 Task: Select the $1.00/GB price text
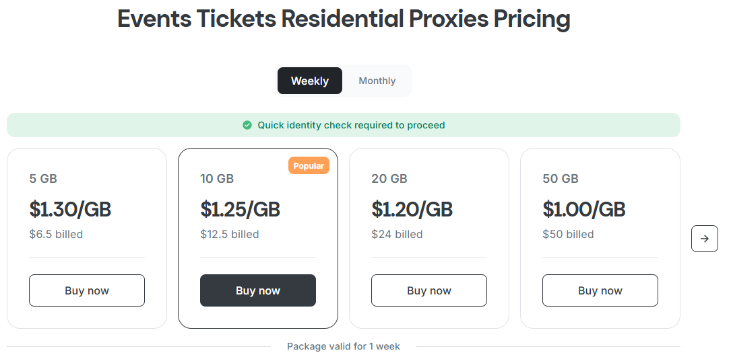[583, 209]
